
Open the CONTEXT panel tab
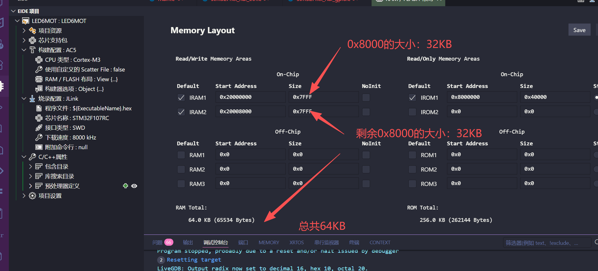[x=380, y=242]
